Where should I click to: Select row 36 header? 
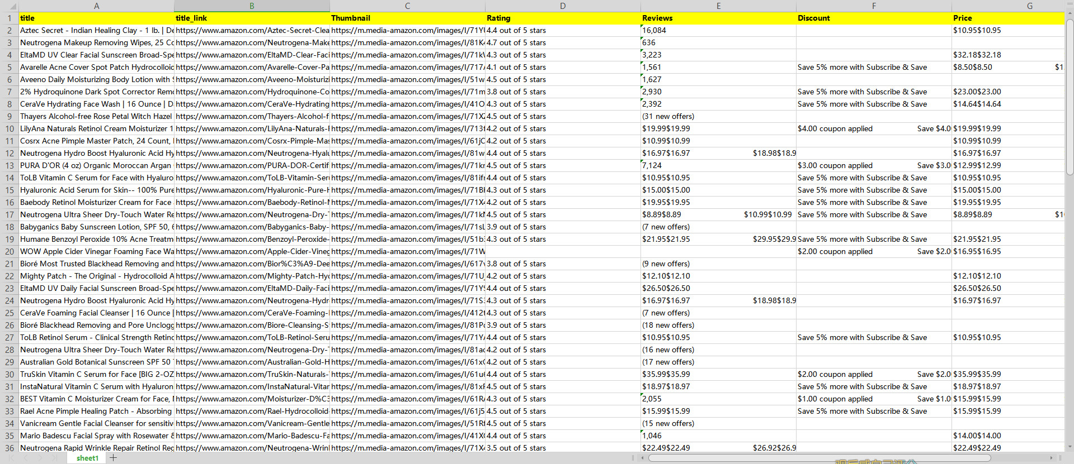click(x=10, y=448)
